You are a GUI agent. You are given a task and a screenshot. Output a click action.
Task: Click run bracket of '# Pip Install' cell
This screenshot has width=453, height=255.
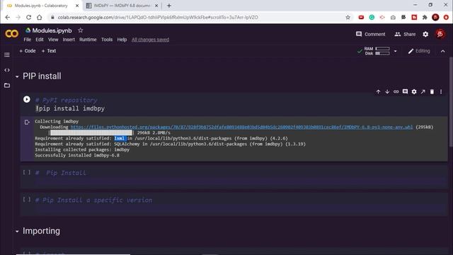(27, 172)
